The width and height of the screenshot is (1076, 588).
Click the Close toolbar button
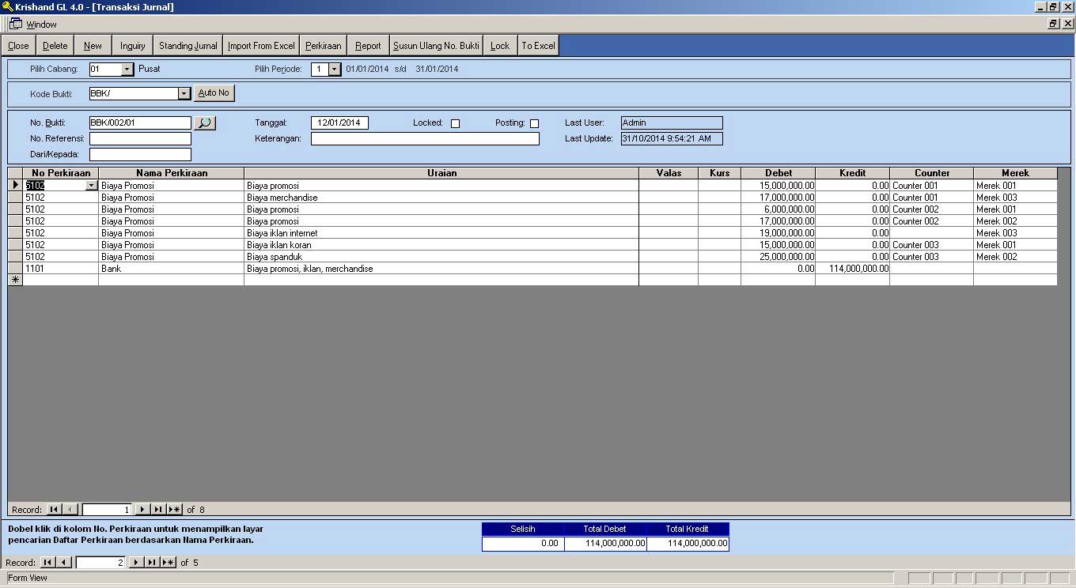(18, 46)
